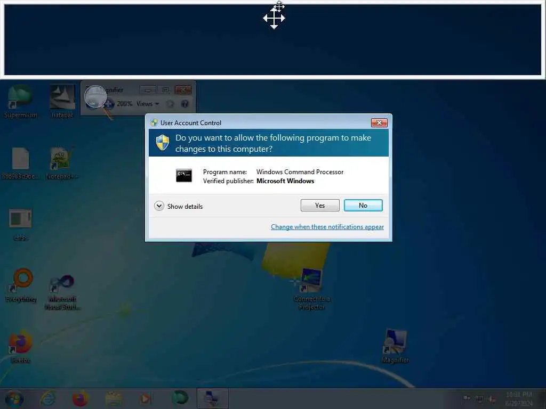Click the network tray icon
The height and width of the screenshot is (409, 546).
tap(479, 399)
